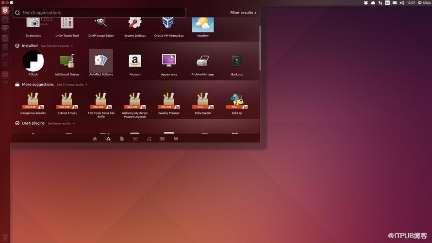Expand See 144 more results
Screen dimensions: 432x243
(x=57, y=46)
